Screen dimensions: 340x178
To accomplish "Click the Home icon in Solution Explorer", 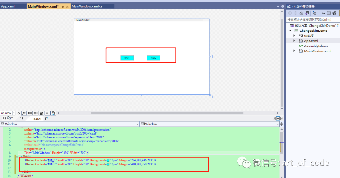I will pos(301,13).
